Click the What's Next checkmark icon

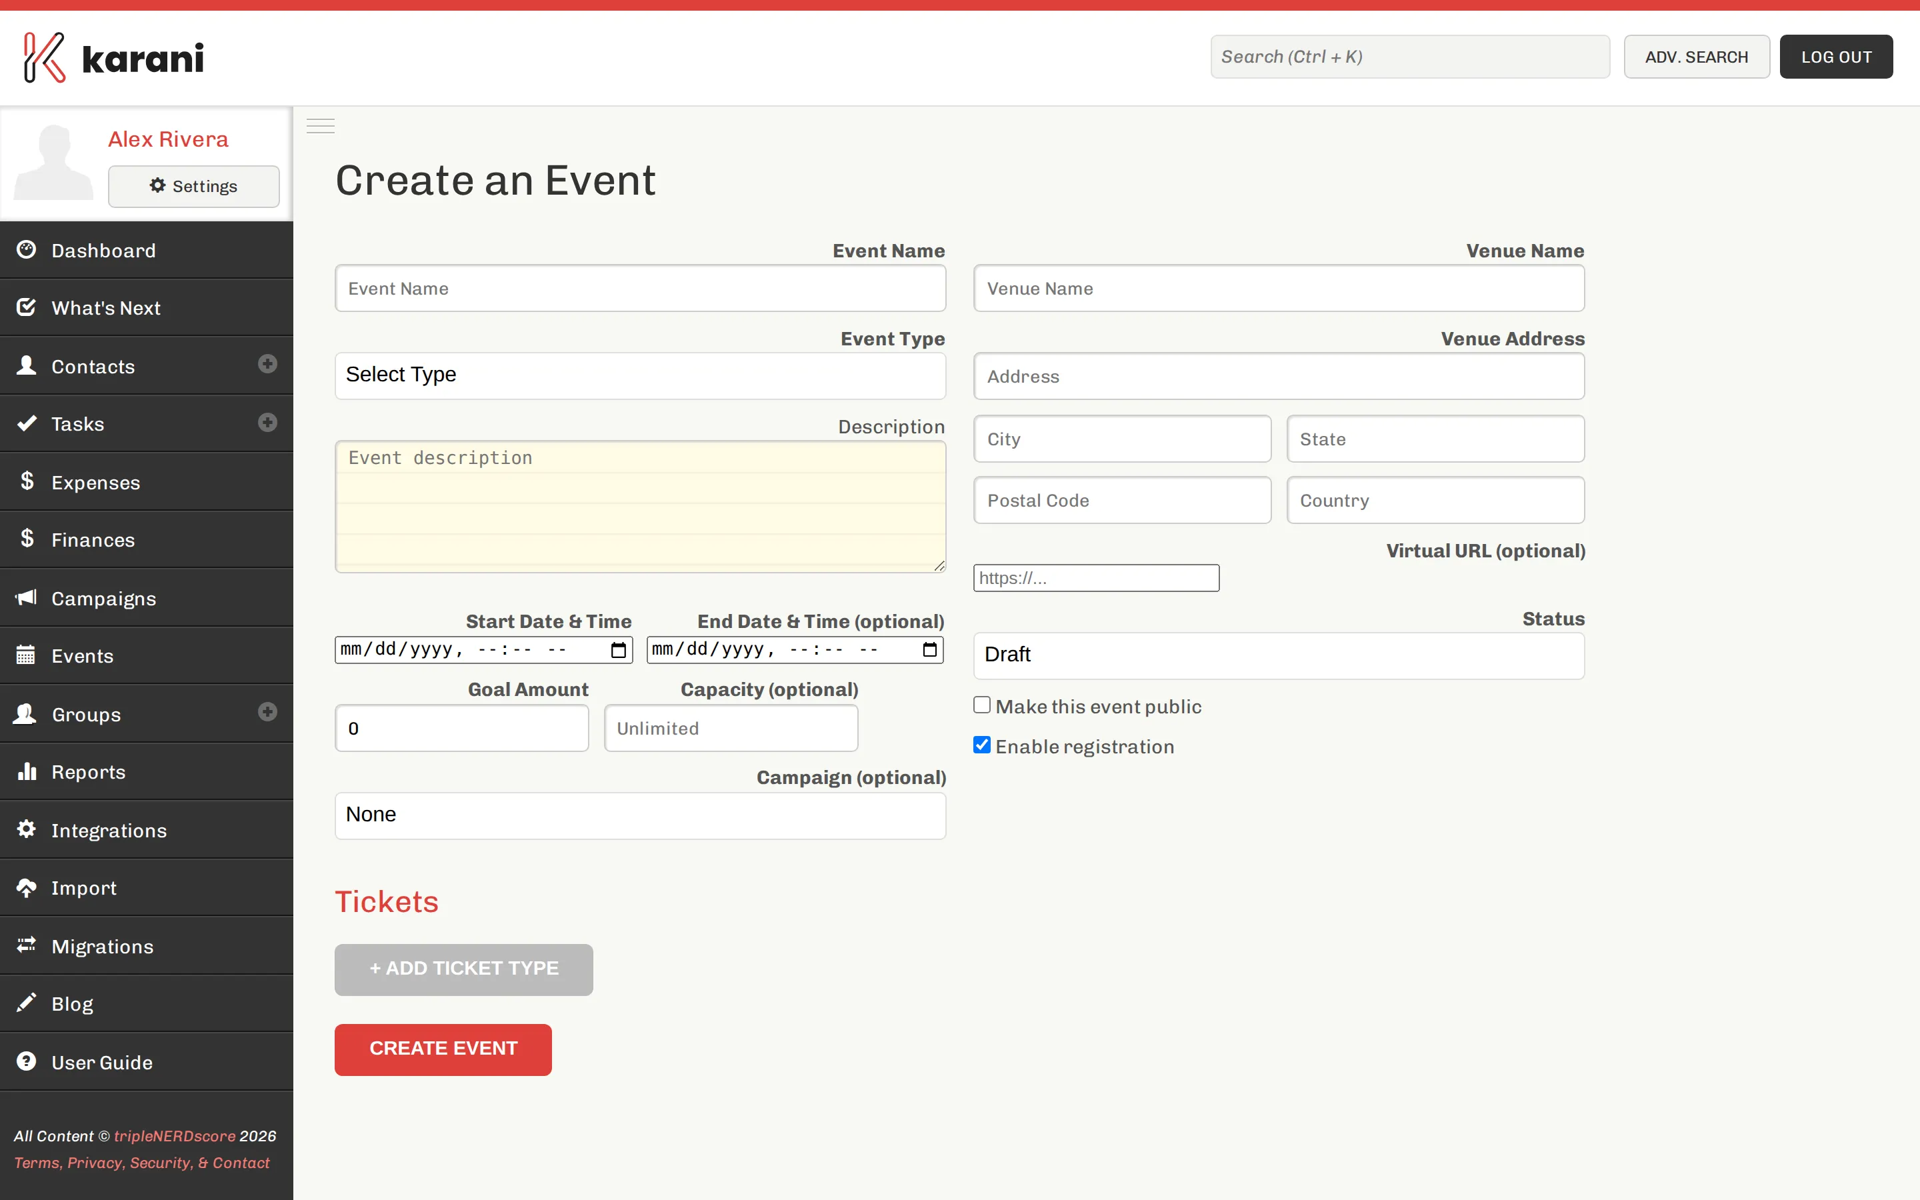(26, 307)
